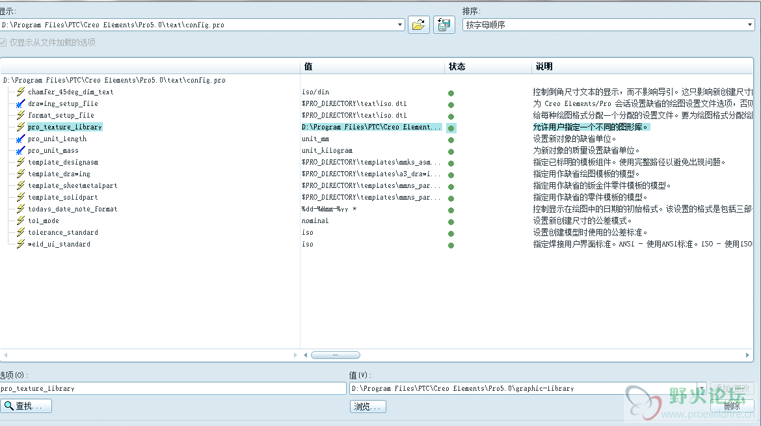Click green status dot of weld_ui_standard row
This screenshot has width=761, height=426.
451,245
